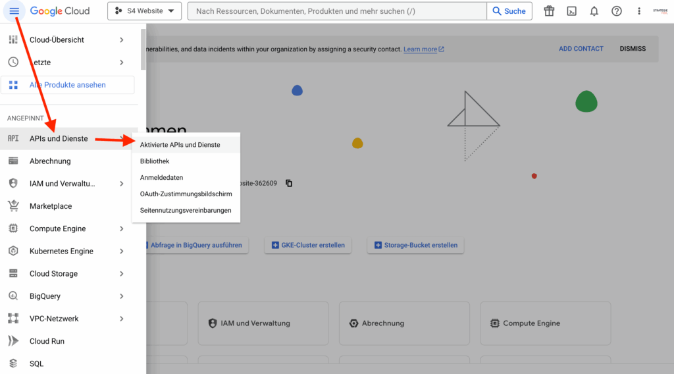Open OAuth-Zustimmungsbildschirm entry

coord(186,194)
